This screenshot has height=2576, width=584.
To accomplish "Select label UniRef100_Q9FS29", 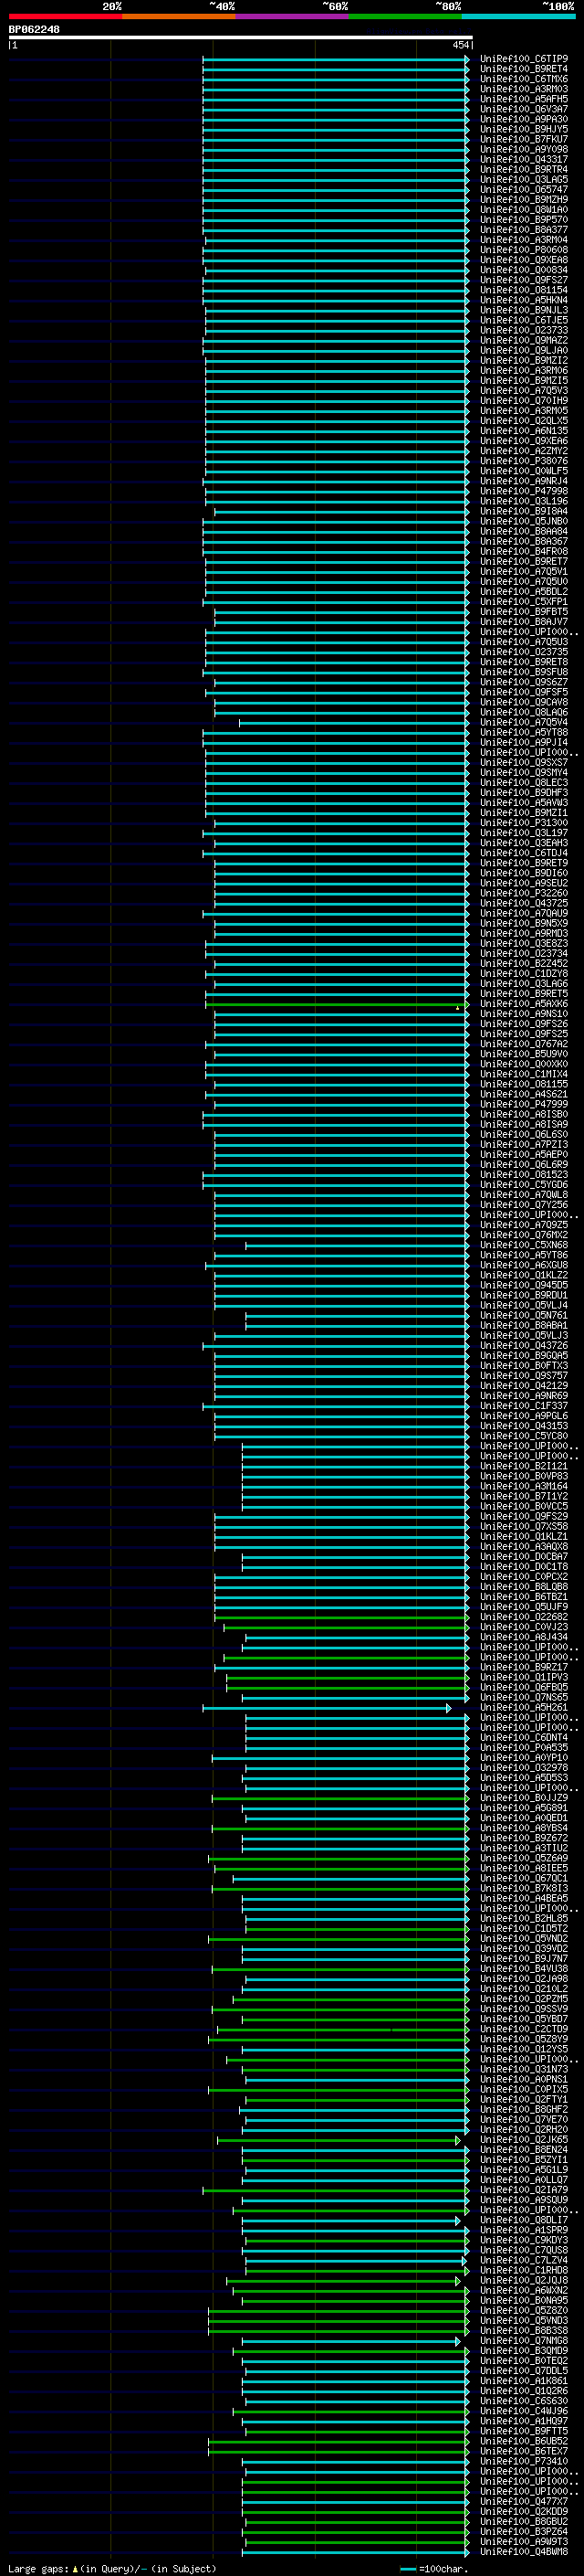I will 524,1516.
